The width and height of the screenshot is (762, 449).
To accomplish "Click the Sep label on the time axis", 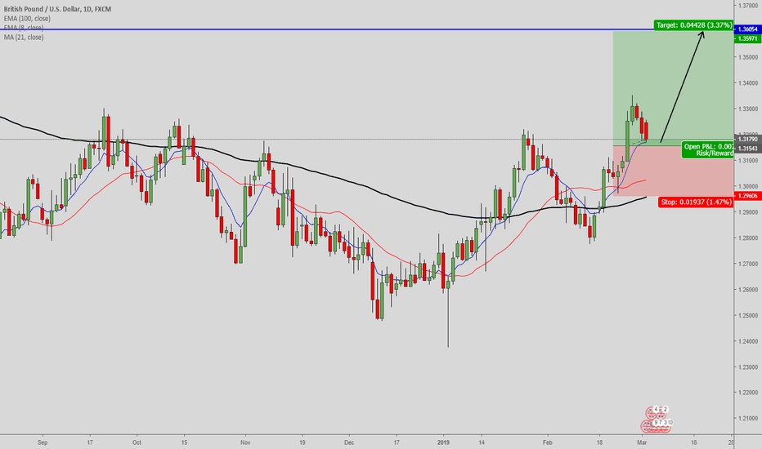I will [43, 442].
